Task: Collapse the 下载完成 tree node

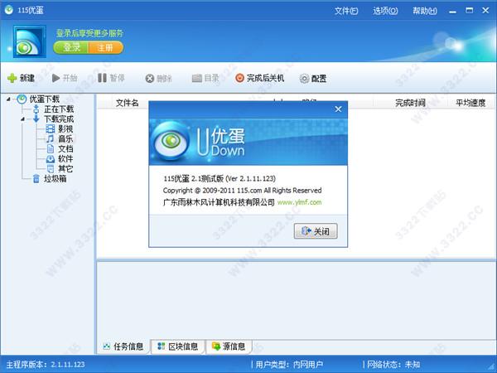Action: point(22,119)
